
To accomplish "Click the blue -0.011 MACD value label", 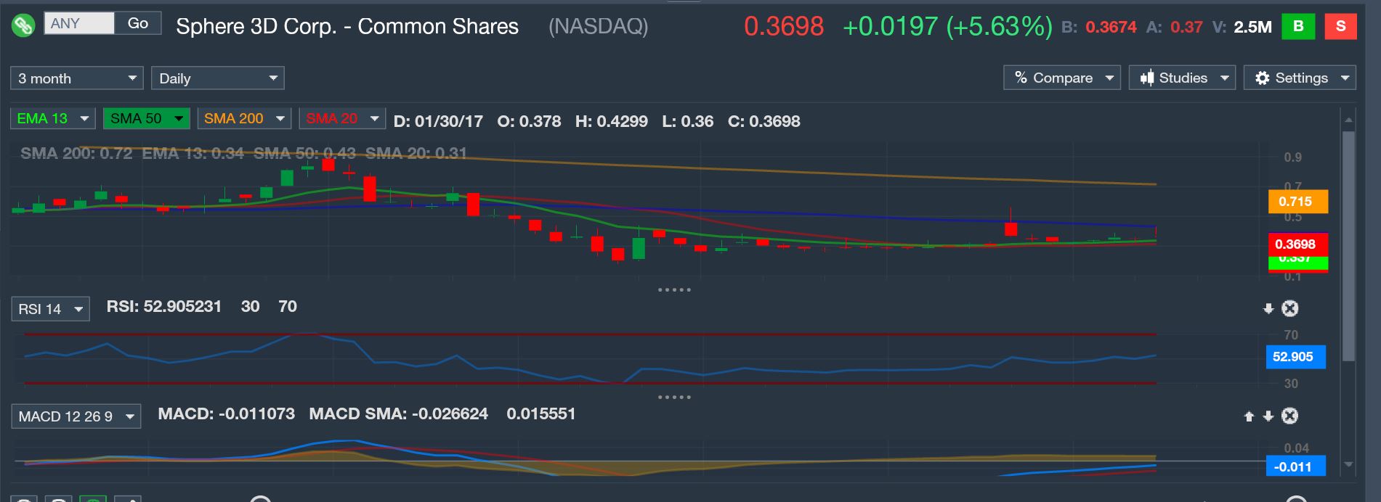I will coord(1295,466).
